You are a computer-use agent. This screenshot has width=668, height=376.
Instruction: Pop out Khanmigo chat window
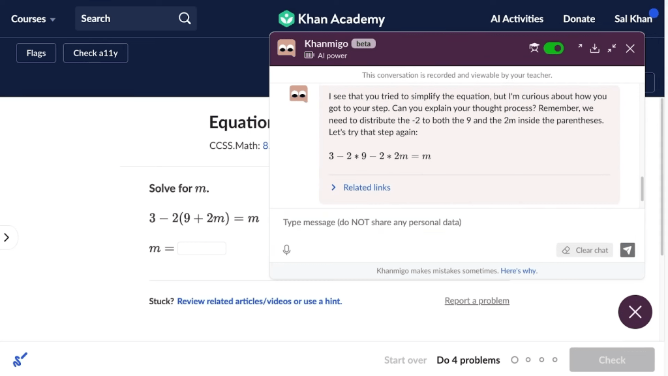pyautogui.click(x=579, y=48)
